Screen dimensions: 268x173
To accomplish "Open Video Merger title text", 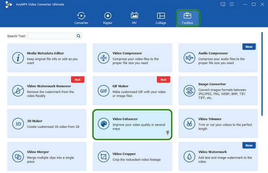I will (x=38, y=152).
